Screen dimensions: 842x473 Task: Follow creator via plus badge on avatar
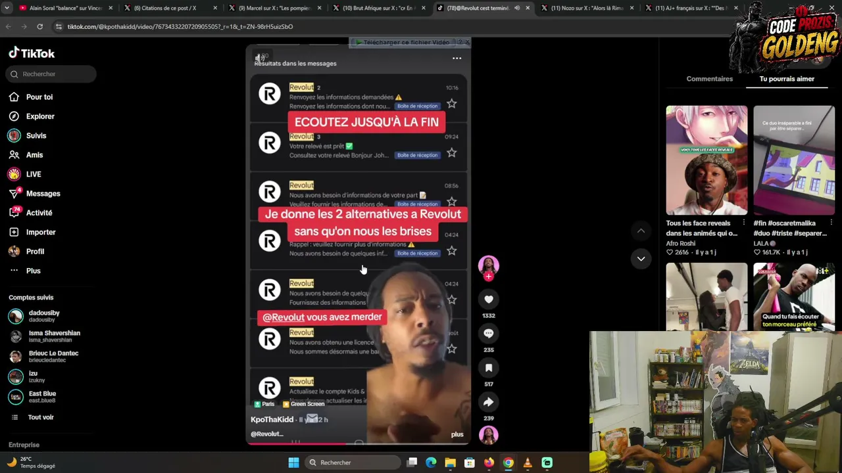488,277
